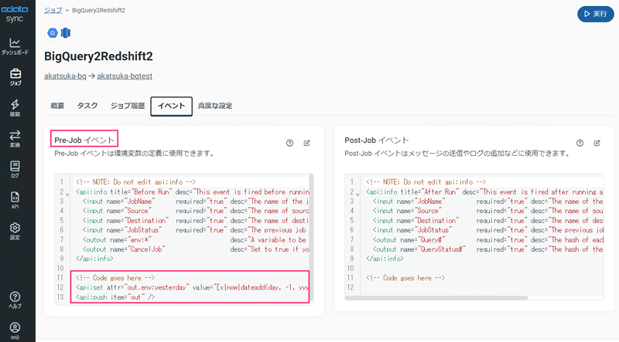Follow the ジョブ breadcrumb link
This screenshot has height=342, width=619.
coord(53,10)
